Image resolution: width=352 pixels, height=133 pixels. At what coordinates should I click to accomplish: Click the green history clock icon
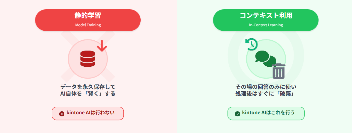(x=252, y=44)
